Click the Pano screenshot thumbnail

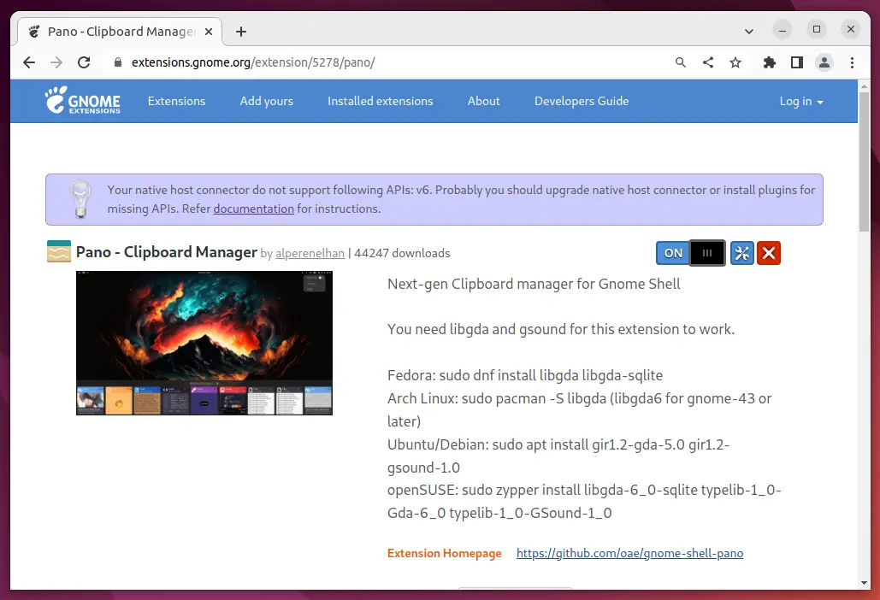pyautogui.click(x=204, y=340)
